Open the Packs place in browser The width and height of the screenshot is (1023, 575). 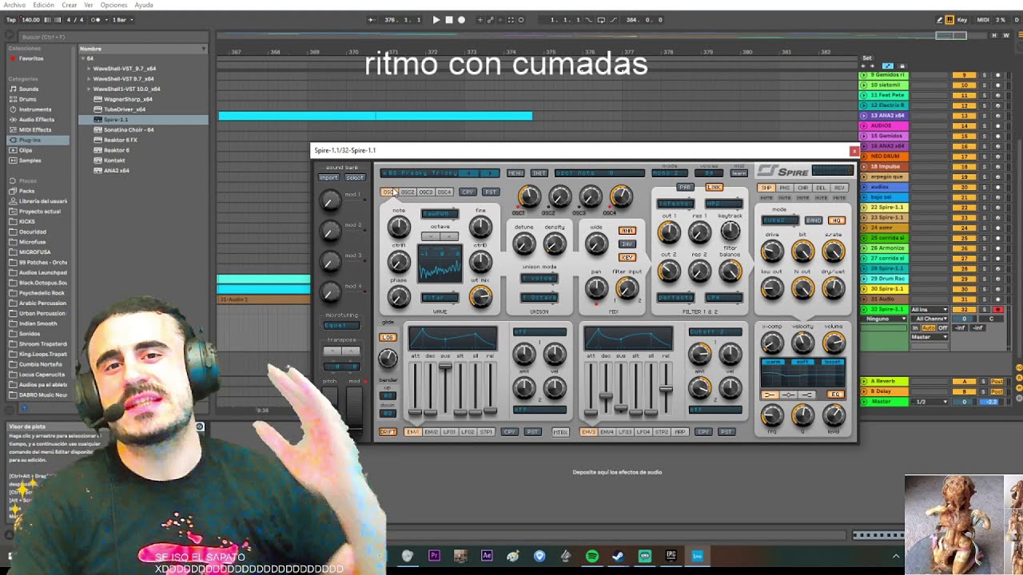tap(27, 191)
